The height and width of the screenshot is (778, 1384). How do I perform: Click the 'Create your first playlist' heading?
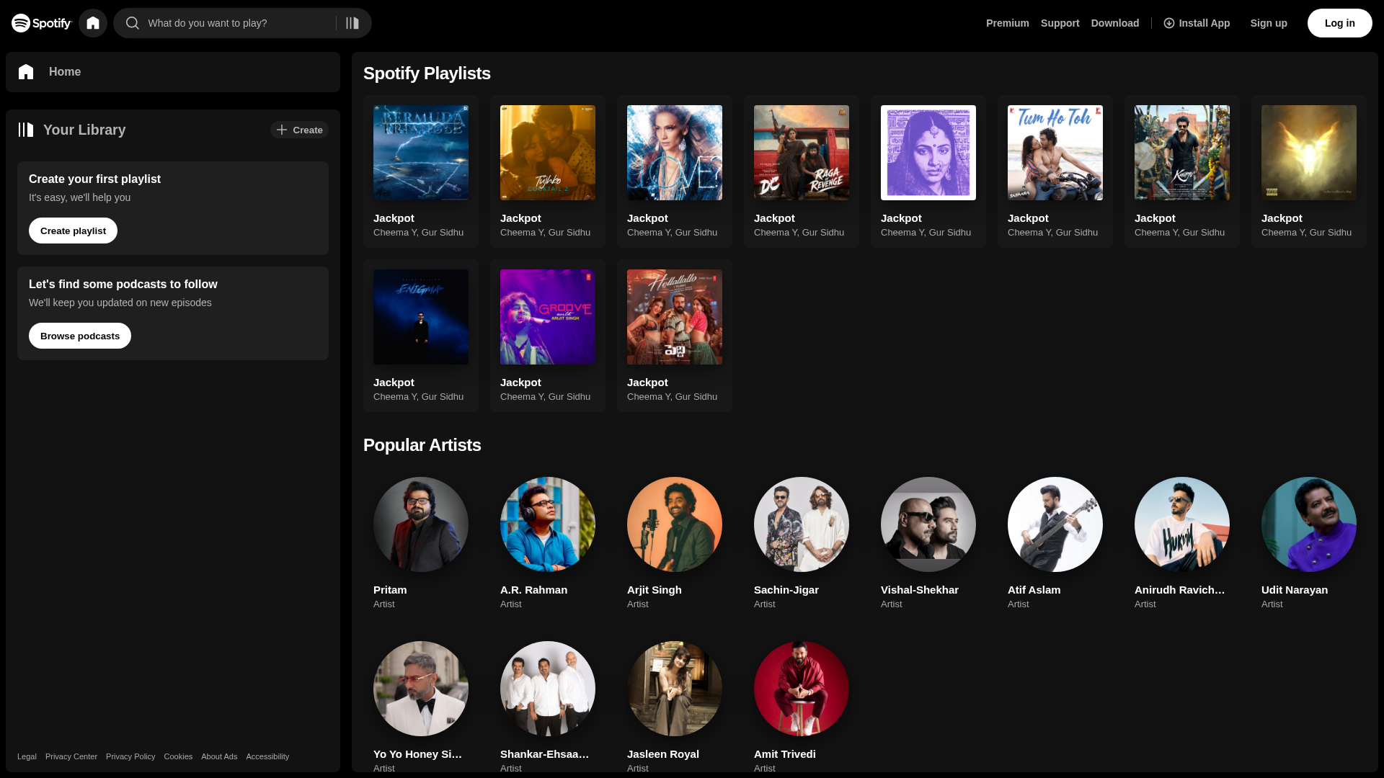(94, 179)
